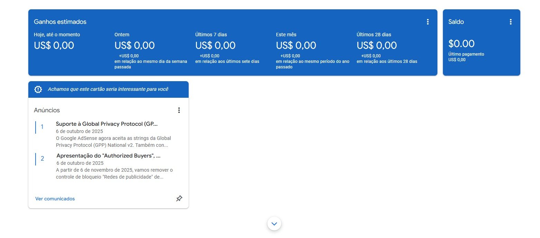Open Anúncios card more options menu
The image size is (540, 238).
179,110
